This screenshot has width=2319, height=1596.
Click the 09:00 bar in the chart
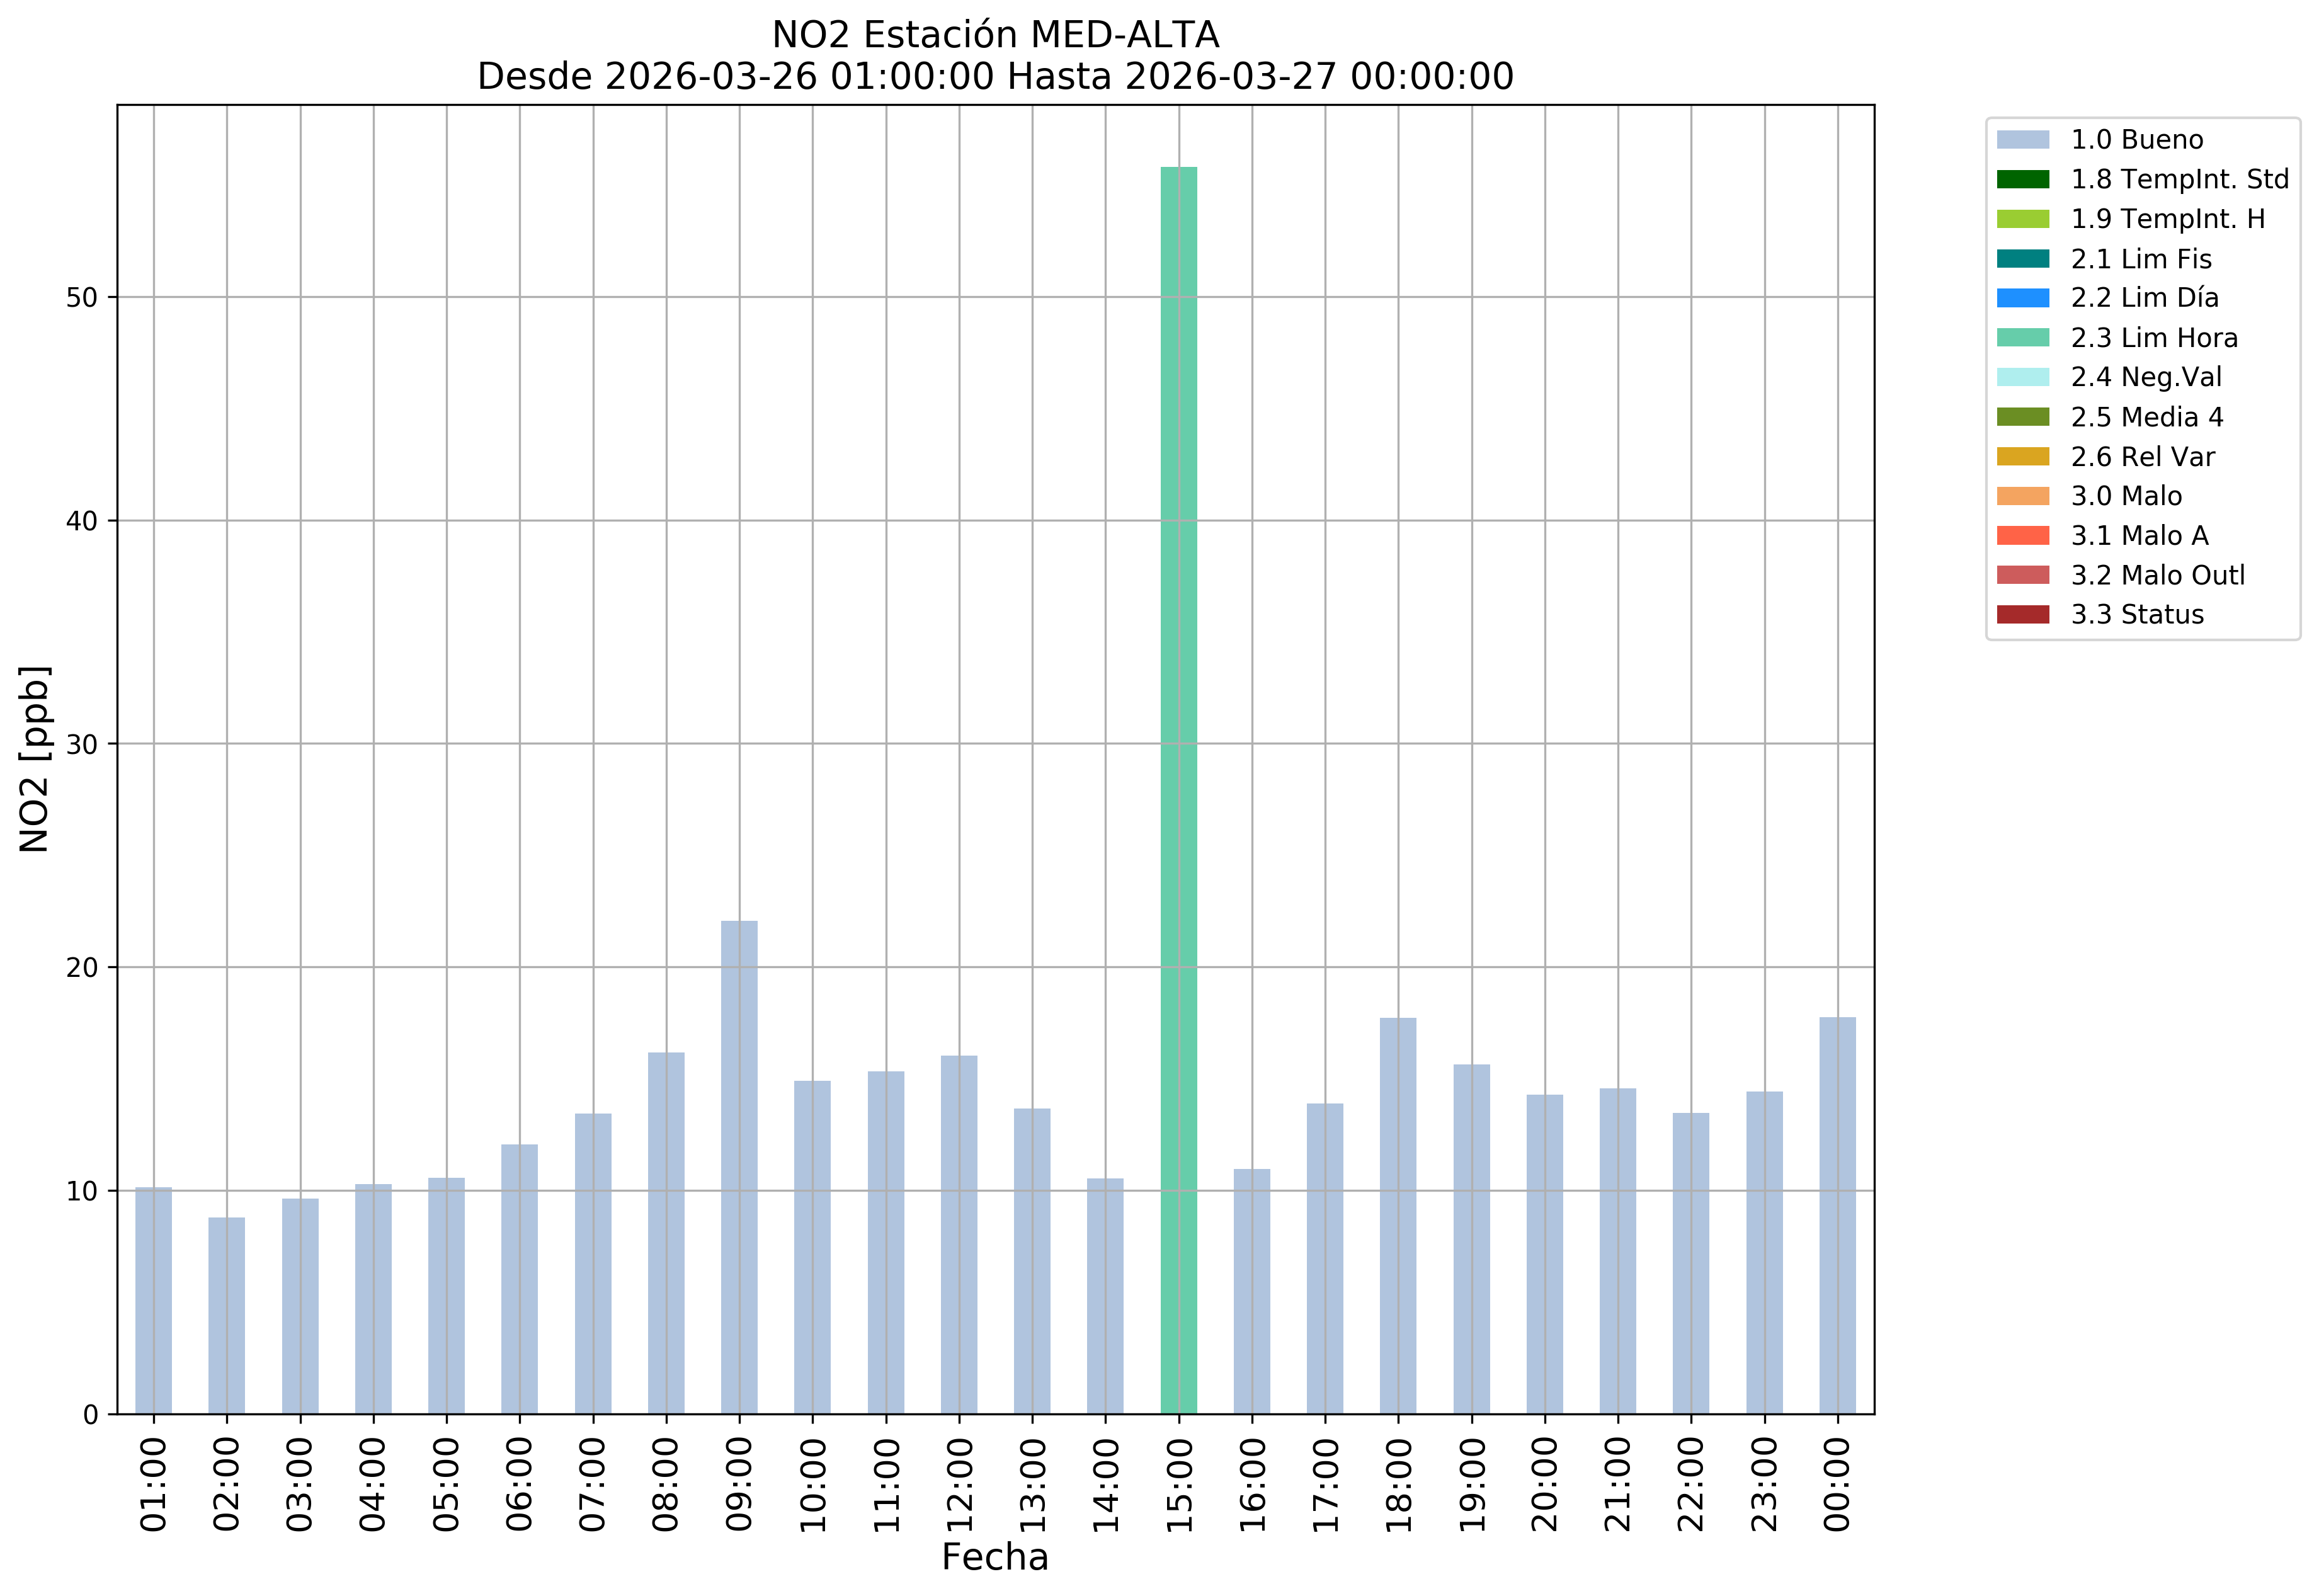(739, 1167)
